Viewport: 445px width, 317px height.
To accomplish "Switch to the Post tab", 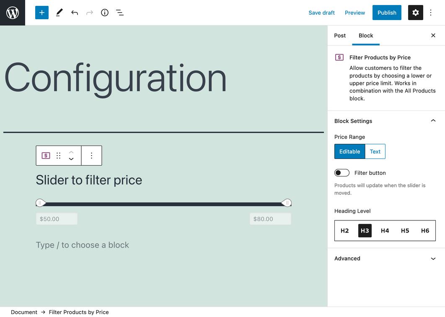I will pyautogui.click(x=340, y=36).
